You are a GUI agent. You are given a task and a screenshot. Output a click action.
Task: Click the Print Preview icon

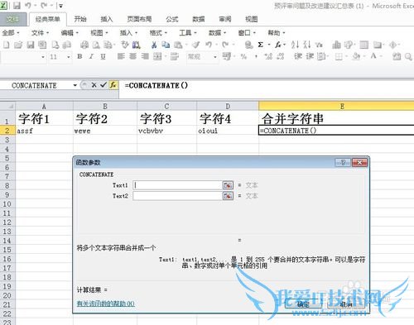point(96,45)
